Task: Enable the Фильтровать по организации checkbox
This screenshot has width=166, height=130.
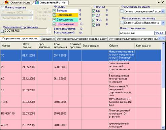Action: coord(2,31)
